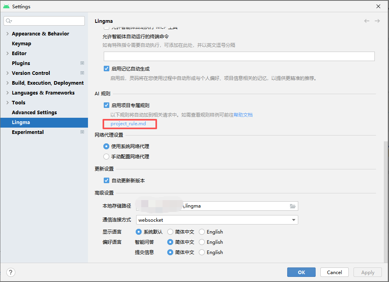Toggle 启用项目专属规则 checkbox
Viewport: 389px width, 282px height.
107,105
